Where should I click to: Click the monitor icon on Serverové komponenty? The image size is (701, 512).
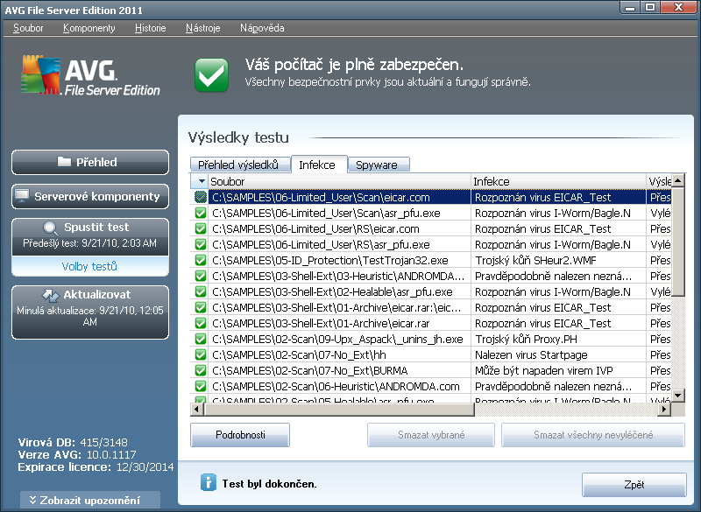22,196
